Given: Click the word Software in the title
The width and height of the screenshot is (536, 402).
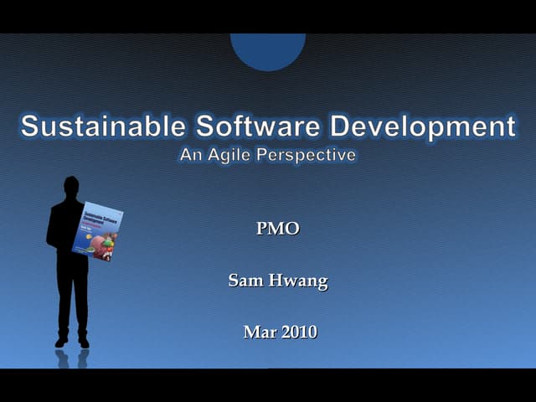Looking at the screenshot, I should click(259, 126).
